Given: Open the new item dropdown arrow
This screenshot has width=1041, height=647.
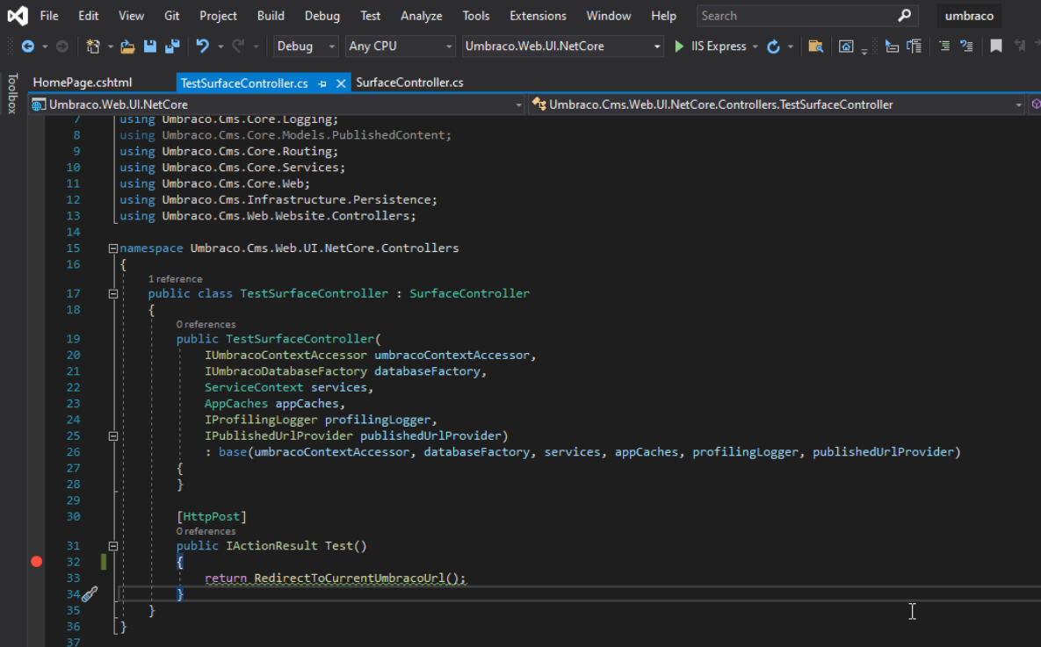Looking at the screenshot, I should [x=110, y=47].
